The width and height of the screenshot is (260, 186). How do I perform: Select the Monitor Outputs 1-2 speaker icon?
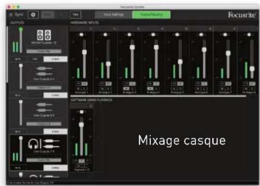(x=44, y=35)
